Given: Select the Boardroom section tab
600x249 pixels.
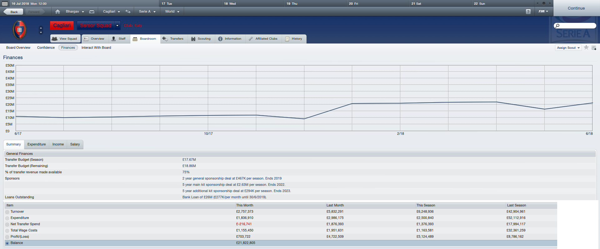Looking at the screenshot, I should [145, 39].
